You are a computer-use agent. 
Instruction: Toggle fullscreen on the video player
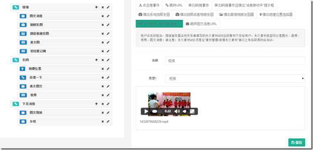point(192,111)
